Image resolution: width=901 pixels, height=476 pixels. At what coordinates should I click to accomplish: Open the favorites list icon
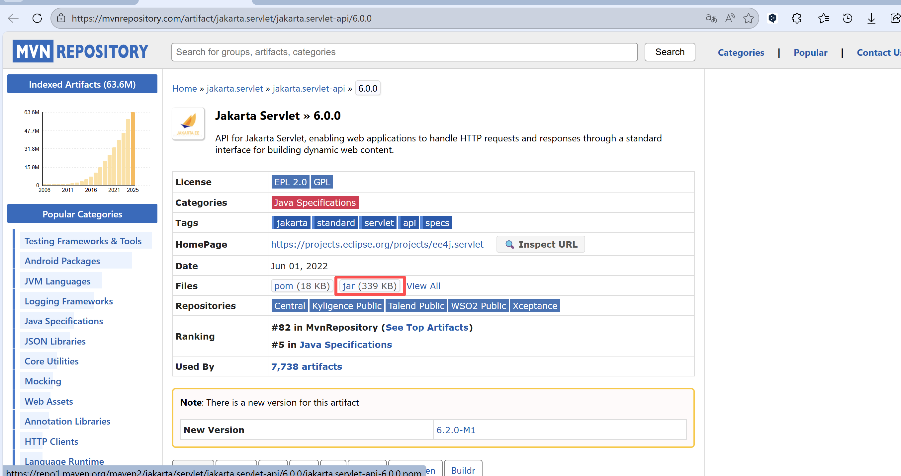coord(823,18)
